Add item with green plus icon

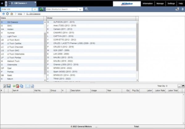coord(14,86)
